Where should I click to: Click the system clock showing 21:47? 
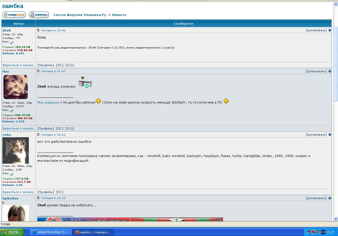tap(331, 232)
